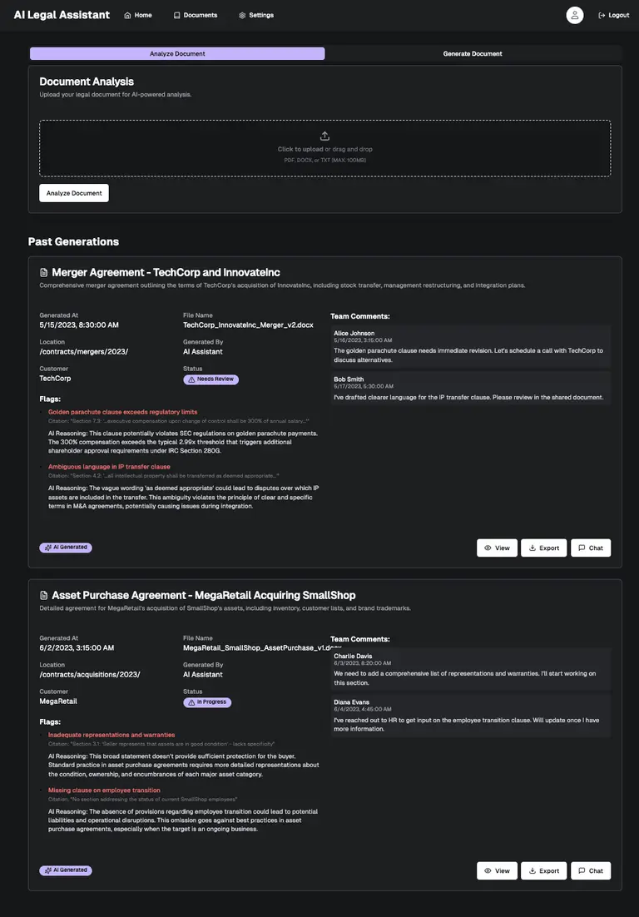Open Chat for the Asset Purchase Agreement
Image resolution: width=639 pixels, height=917 pixels.
[591, 870]
